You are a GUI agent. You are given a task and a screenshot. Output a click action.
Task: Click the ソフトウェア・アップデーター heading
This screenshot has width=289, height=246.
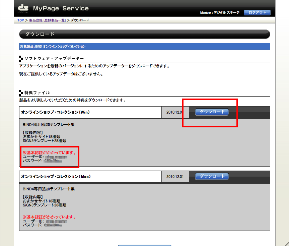coord(54,58)
